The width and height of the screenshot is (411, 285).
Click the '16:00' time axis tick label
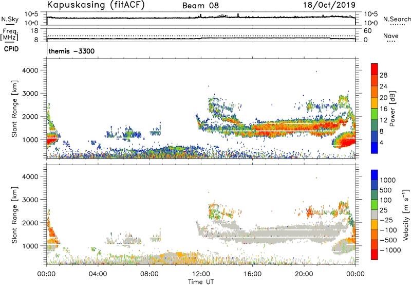pyautogui.click(x=253, y=274)
